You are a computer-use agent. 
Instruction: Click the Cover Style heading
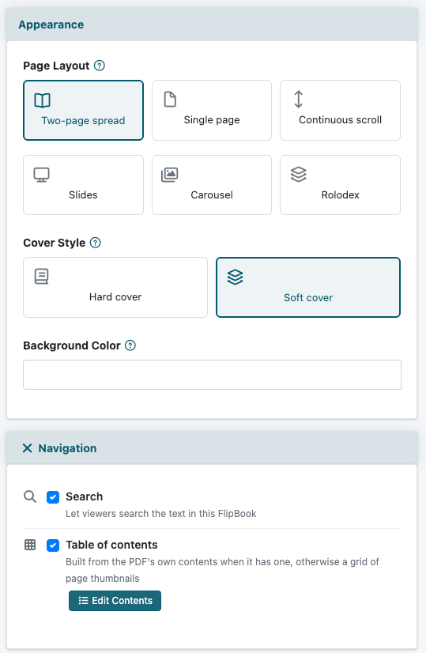tap(54, 243)
